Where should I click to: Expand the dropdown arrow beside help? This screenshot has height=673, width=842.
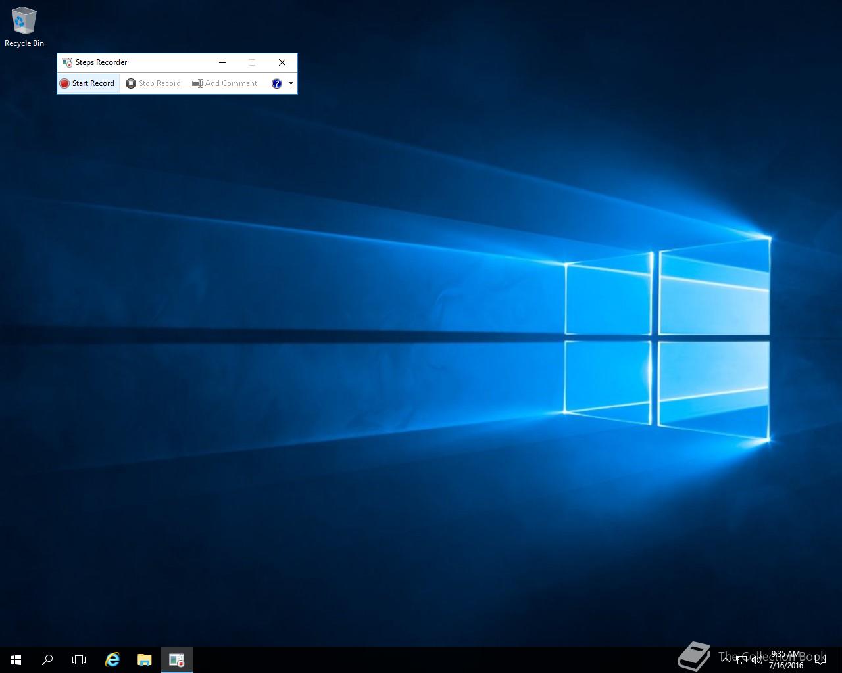(291, 83)
